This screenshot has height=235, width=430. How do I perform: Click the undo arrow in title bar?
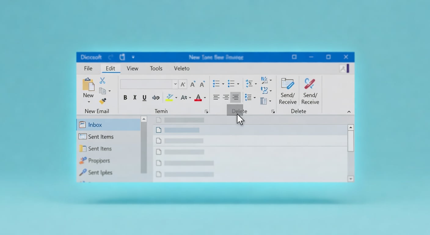tap(111, 57)
